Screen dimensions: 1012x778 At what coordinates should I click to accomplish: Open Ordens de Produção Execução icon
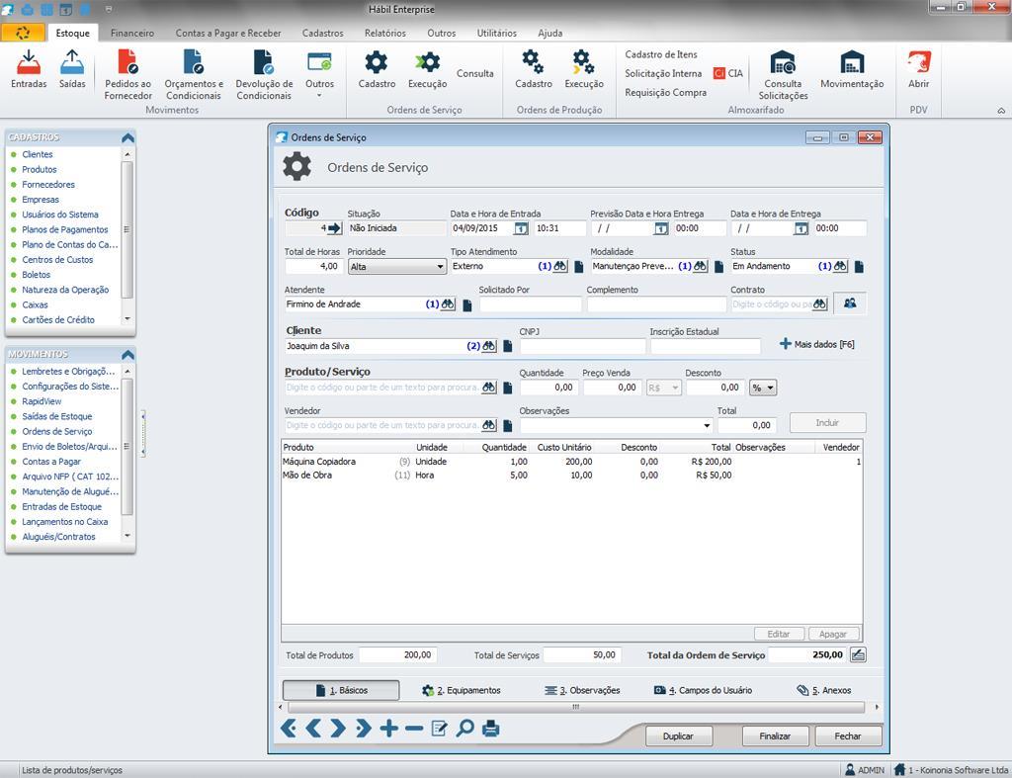(x=583, y=69)
